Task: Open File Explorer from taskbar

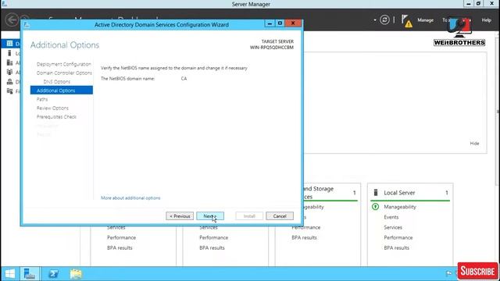Action: [x=76, y=274]
